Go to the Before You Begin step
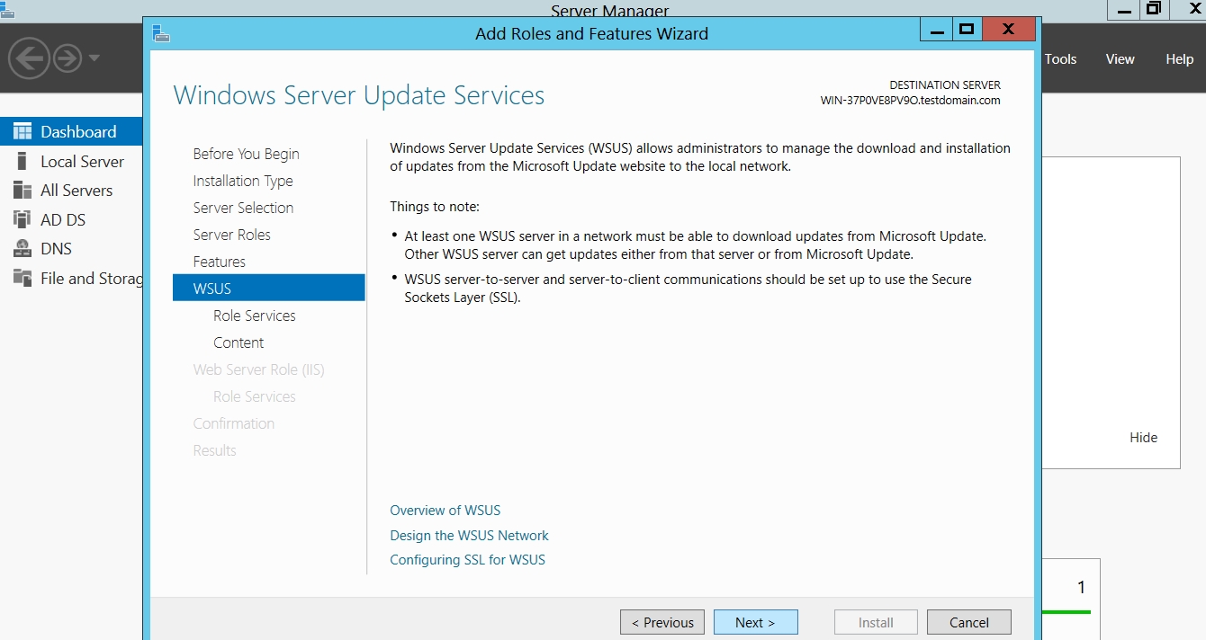The width and height of the screenshot is (1206, 640). click(246, 154)
